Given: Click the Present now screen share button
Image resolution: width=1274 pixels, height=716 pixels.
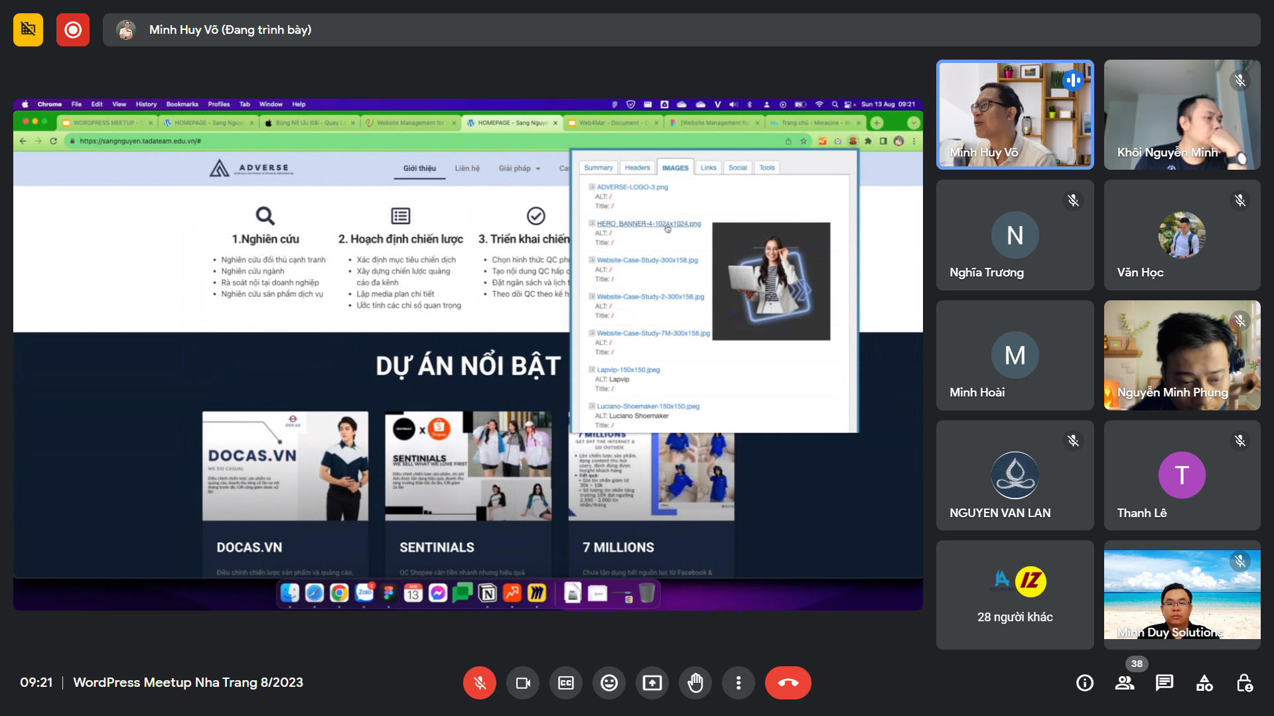Looking at the screenshot, I should [652, 683].
